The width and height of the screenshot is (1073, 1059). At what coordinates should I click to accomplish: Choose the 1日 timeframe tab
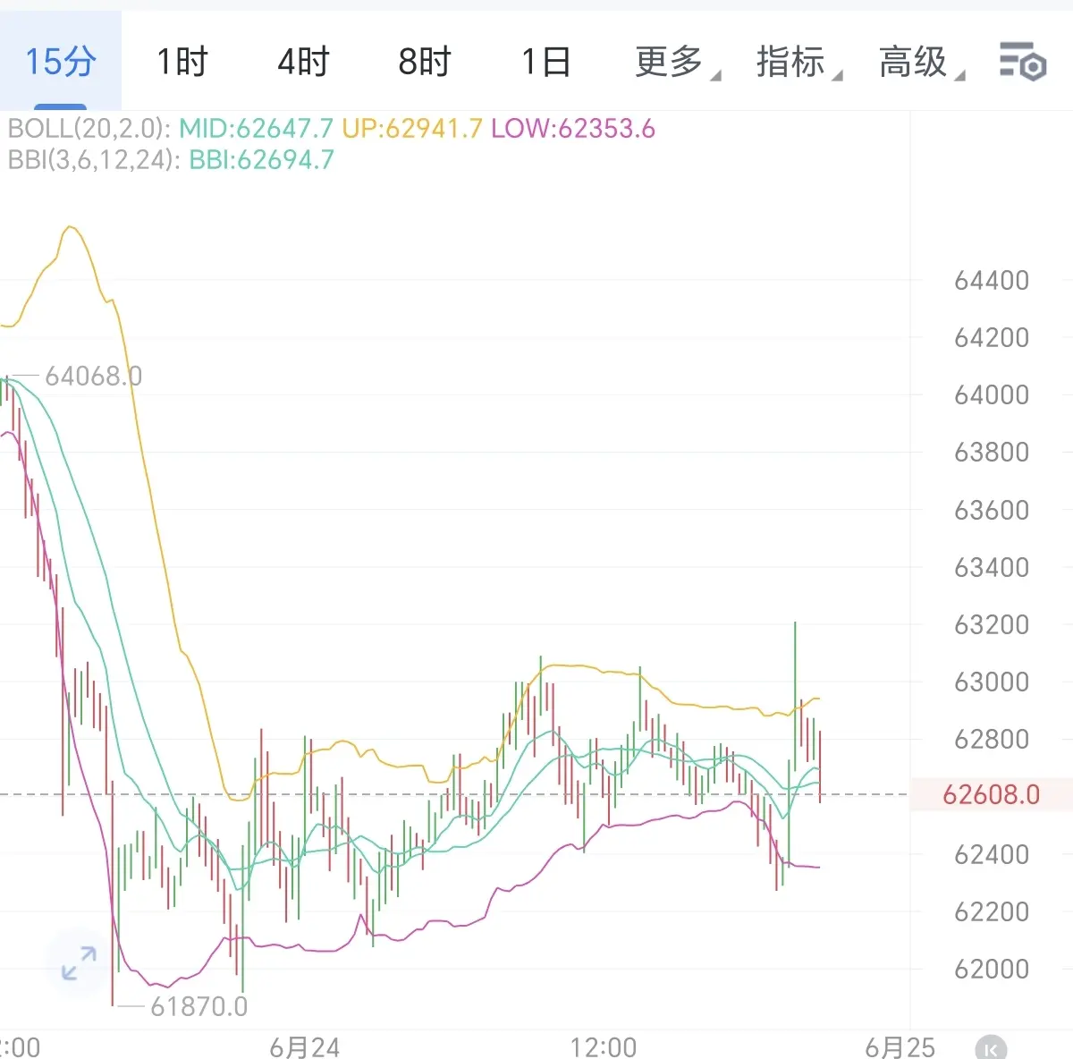click(546, 62)
